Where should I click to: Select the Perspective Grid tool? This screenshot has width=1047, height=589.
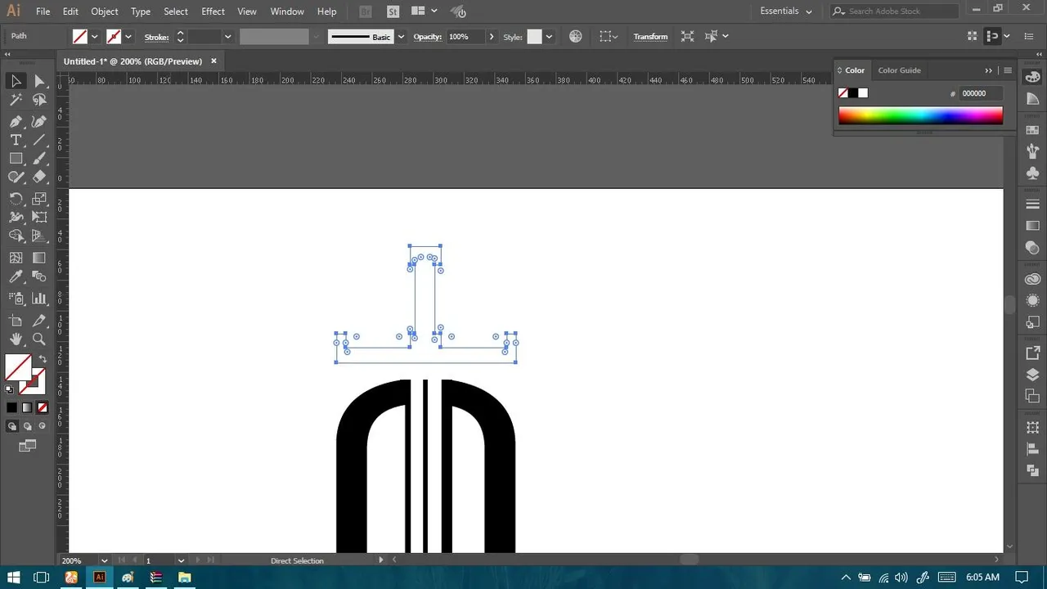(38, 236)
